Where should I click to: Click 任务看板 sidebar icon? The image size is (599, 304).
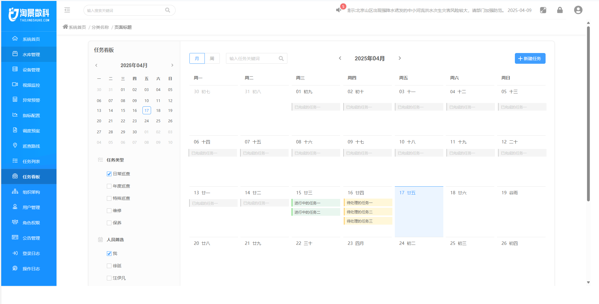[15, 176]
